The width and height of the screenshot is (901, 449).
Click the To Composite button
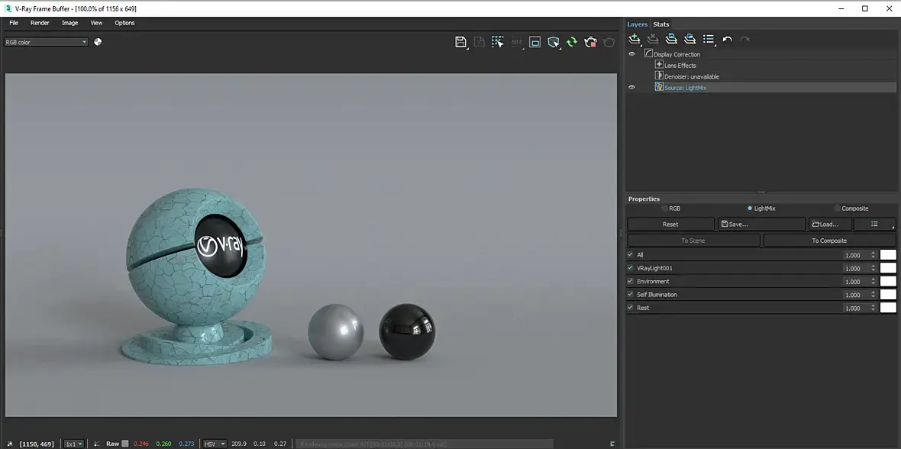(829, 241)
